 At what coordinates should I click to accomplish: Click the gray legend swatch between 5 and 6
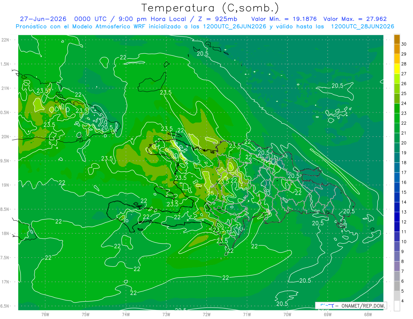point(397,286)
